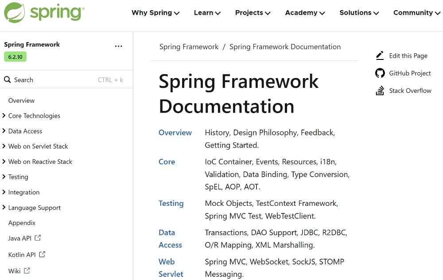
Task: Open the GitHub Project via its icon
Action: point(380,73)
